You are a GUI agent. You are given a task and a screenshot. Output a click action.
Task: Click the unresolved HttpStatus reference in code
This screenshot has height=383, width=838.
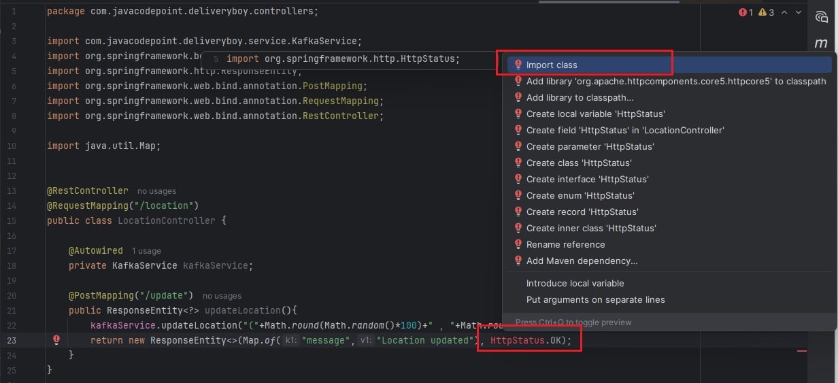518,340
